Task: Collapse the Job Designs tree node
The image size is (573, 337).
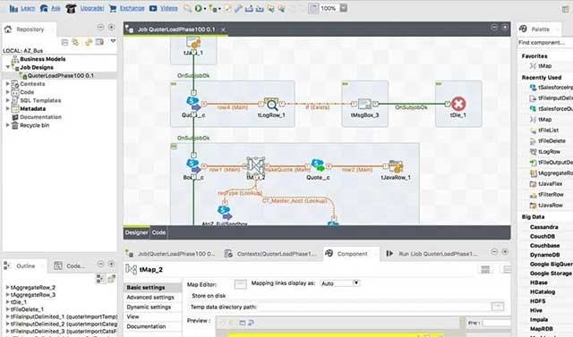Action: coord(8,67)
